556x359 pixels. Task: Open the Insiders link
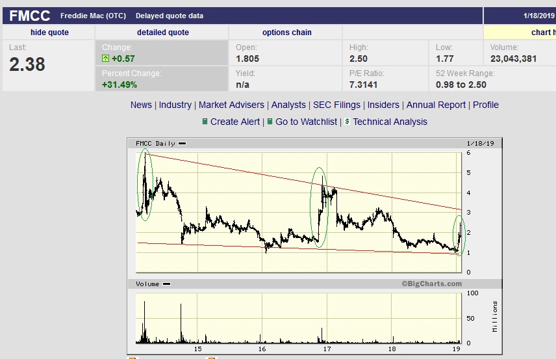coord(383,105)
